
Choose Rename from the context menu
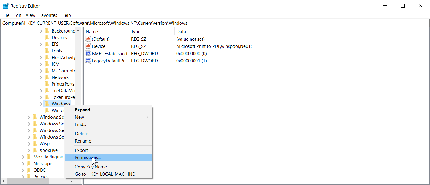pos(108,141)
